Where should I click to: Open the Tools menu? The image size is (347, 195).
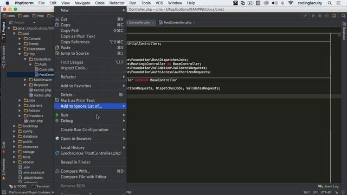click(146, 3)
